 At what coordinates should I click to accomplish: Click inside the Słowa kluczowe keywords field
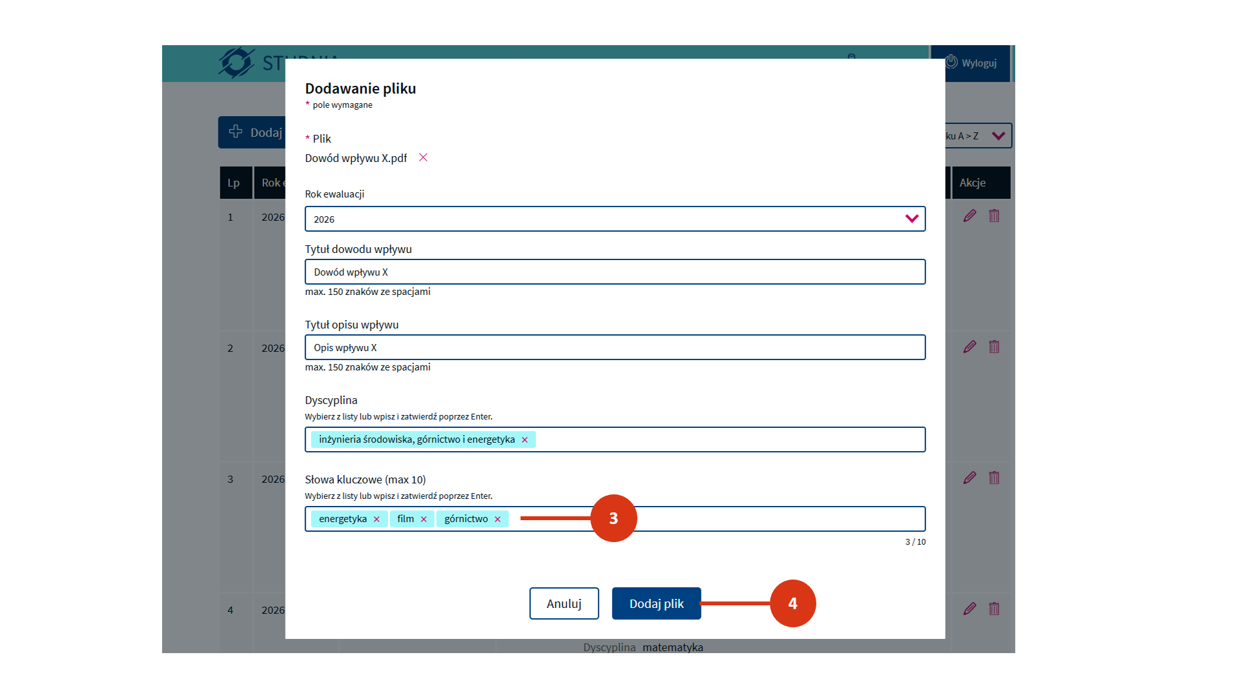point(775,519)
